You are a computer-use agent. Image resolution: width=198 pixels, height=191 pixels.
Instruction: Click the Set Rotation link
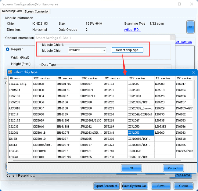click(183, 42)
